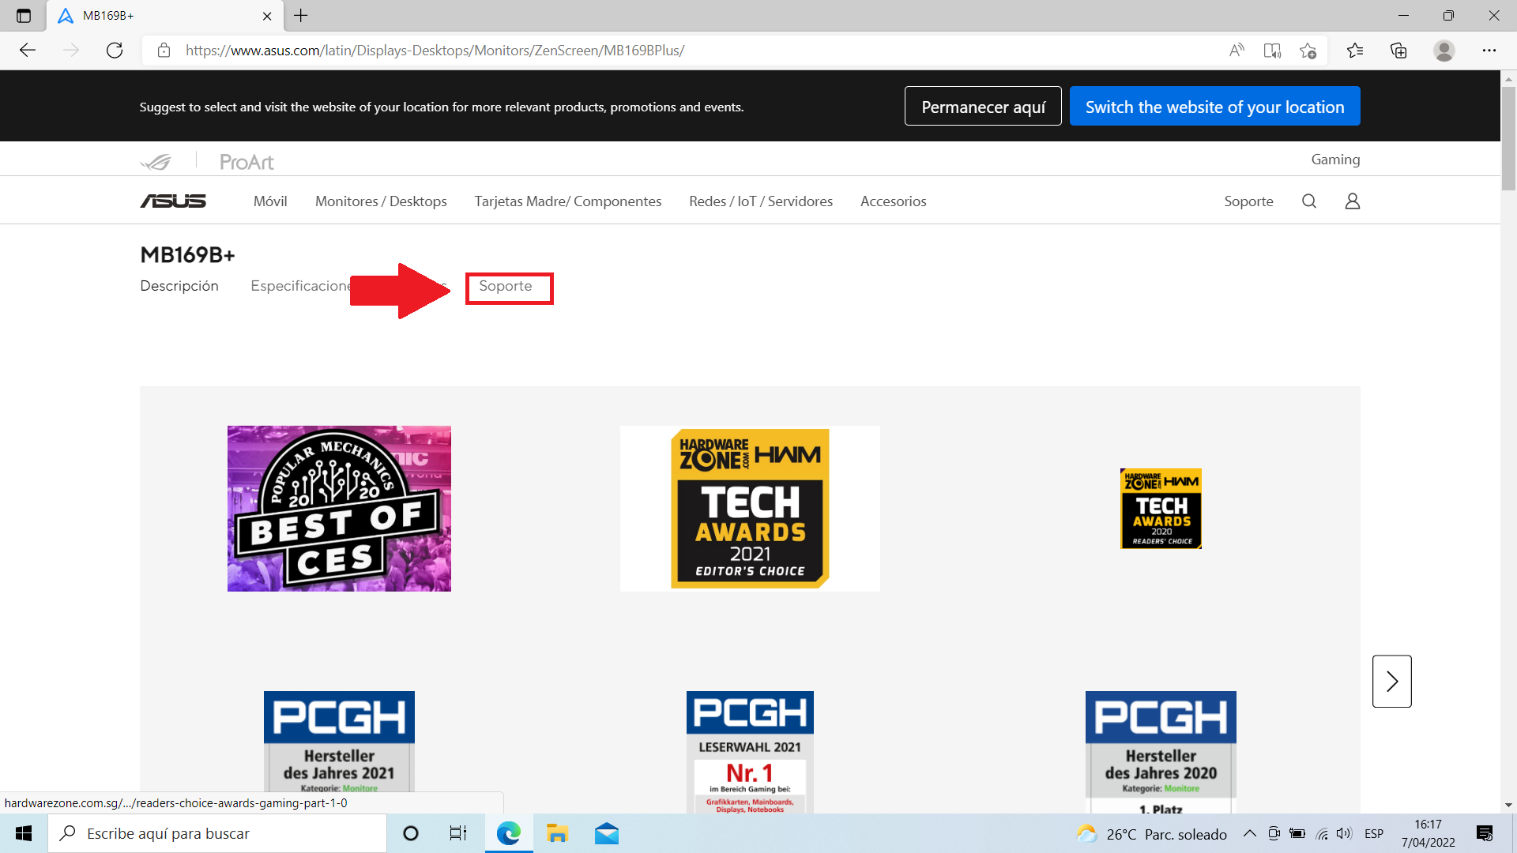Viewport: 1517px width, 853px height.
Task: Open Monitores / Desktops menu
Action: (x=381, y=201)
